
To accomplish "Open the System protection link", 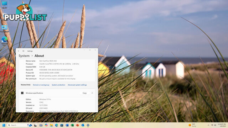I will coord(58,85).
